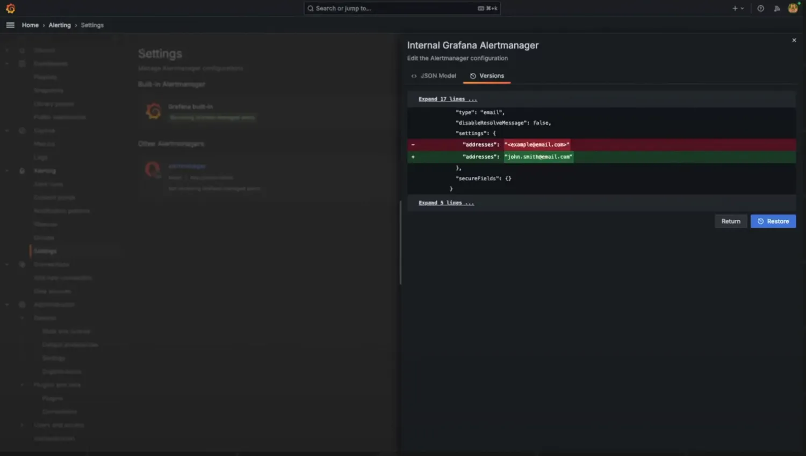Click the Settings breadcrumb
The height and width of the screenshot is (456, 806).
click(x=92, y=25)
